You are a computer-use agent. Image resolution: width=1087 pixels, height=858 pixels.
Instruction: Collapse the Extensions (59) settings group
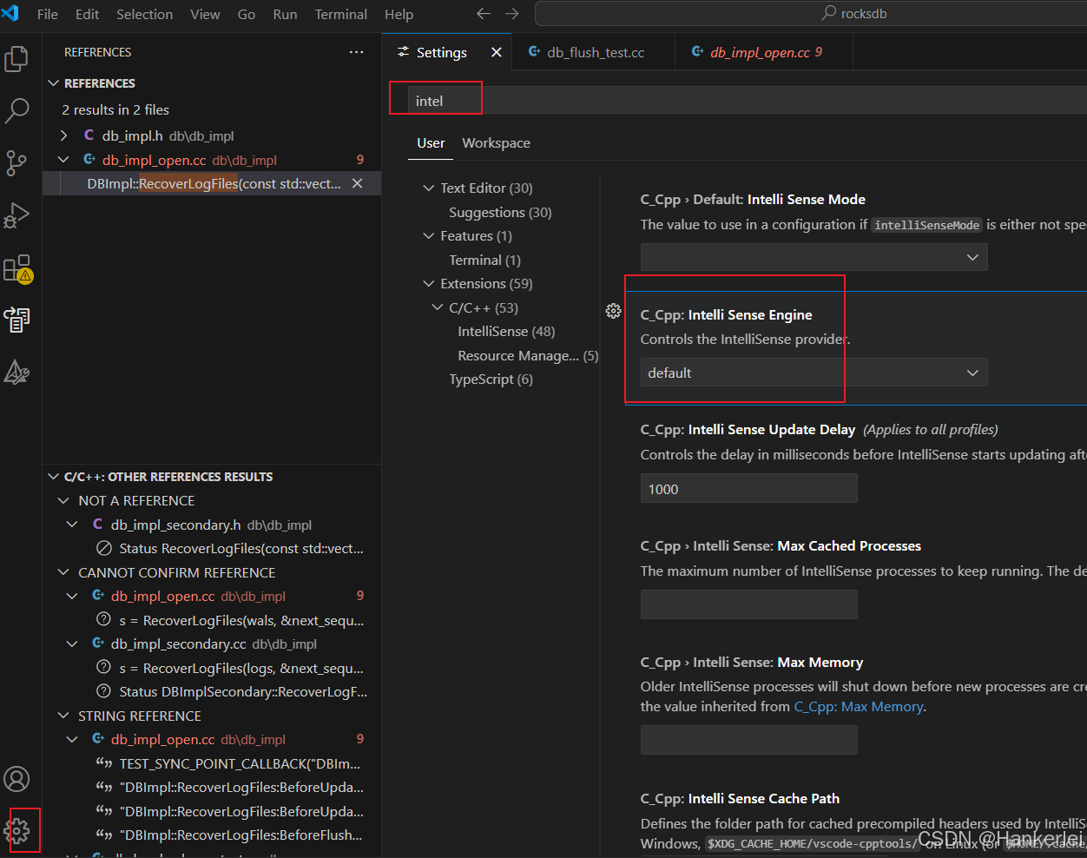click(428, 283)
